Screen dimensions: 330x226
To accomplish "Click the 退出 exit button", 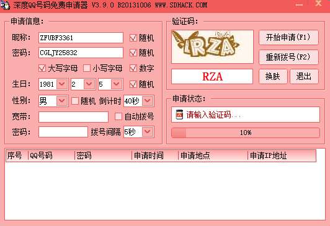I will [x=304, y=76].
